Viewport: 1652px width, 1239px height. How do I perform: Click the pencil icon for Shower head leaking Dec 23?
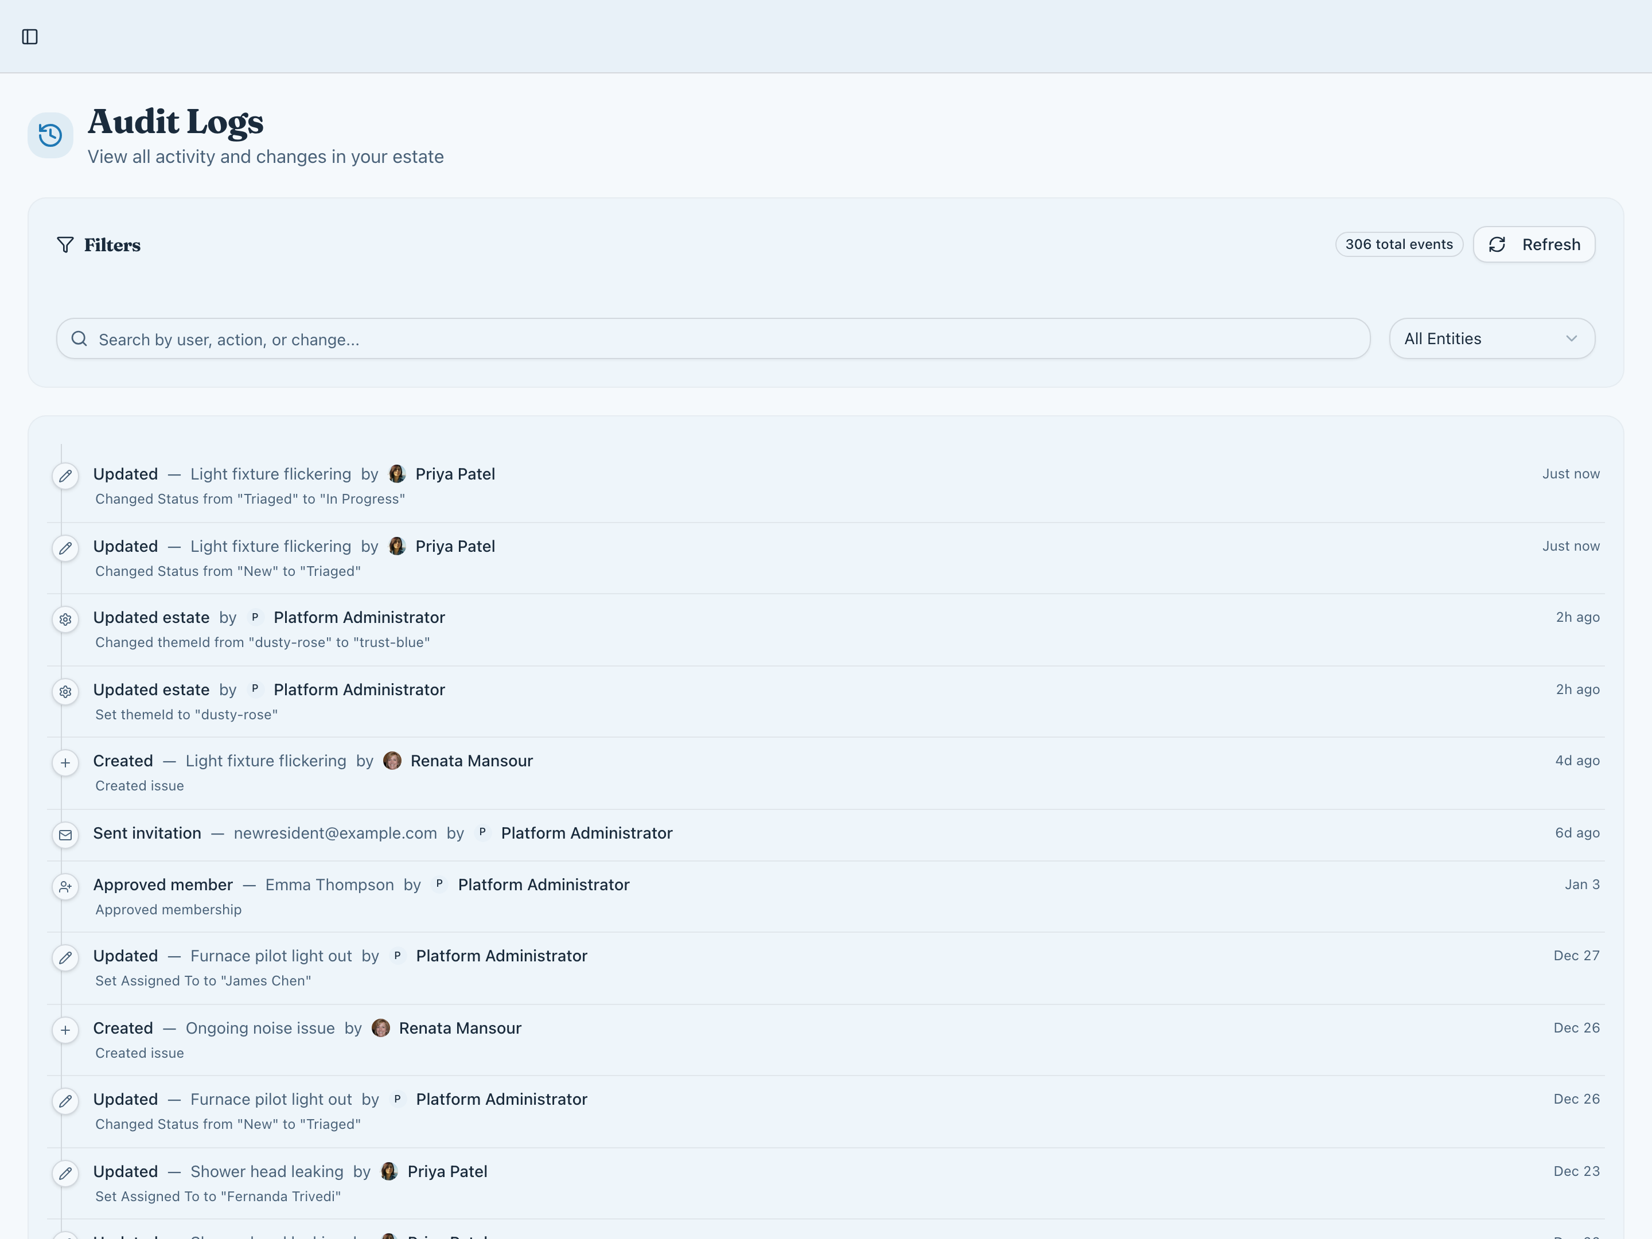pos(66,1173)
